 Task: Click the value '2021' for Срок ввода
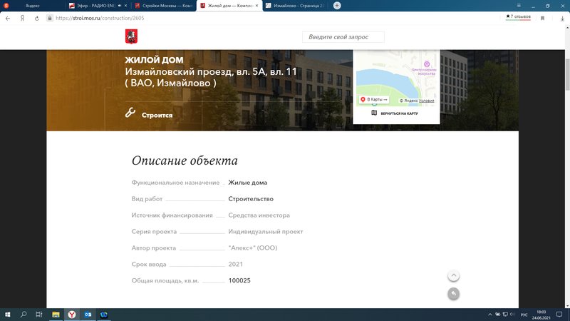point(236,264)
